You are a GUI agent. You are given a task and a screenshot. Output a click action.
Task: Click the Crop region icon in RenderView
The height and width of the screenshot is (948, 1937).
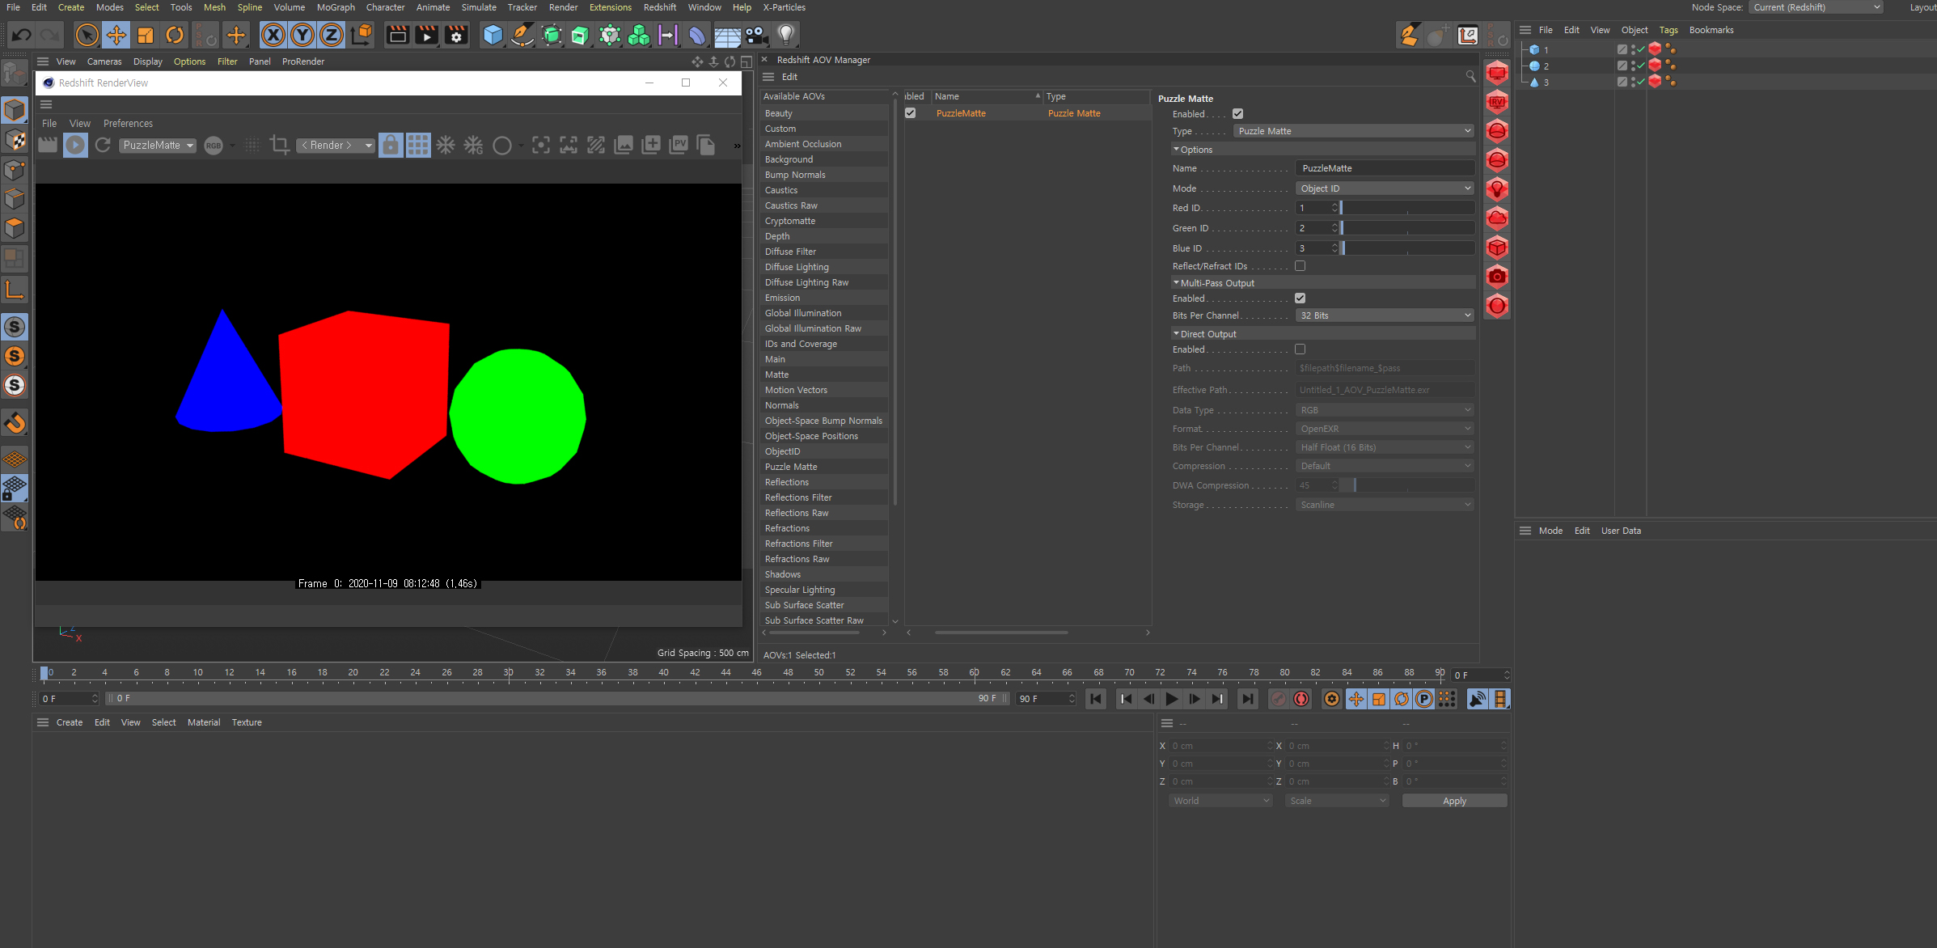click(x=280, y=146)
